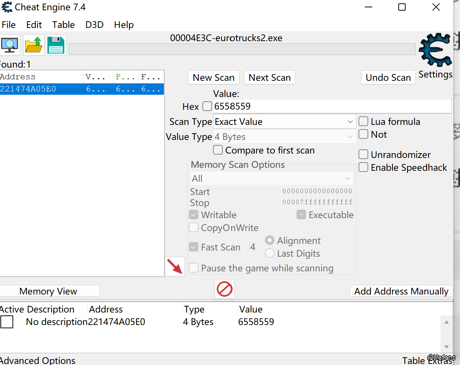Tick the Active box for address 221474A05E0
Image resolution: width=460 pixels, height=365 pixels.
click(7, 322)
